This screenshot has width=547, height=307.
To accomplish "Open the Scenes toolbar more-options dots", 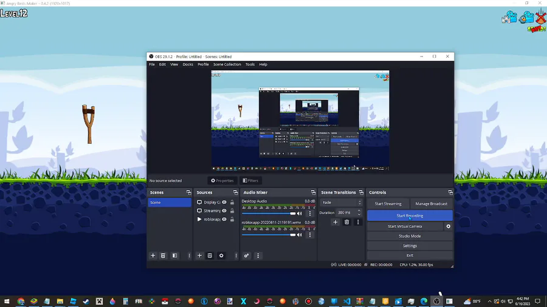I will [190, 255].
